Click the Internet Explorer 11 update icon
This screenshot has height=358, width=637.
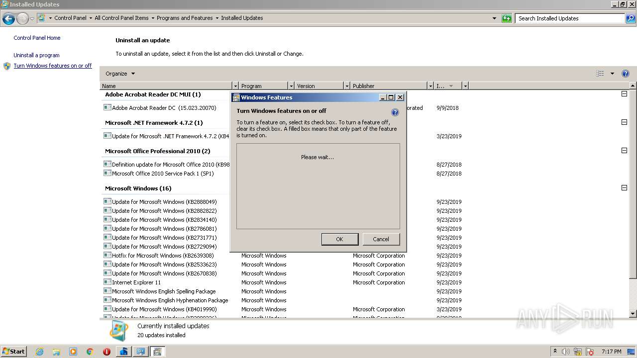(x=107, y=282)
